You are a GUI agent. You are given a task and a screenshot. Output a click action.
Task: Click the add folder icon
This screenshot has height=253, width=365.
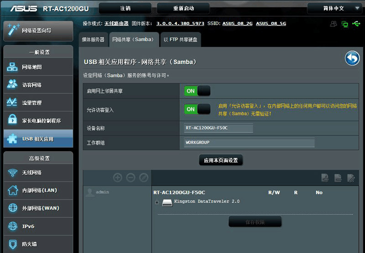325,178
